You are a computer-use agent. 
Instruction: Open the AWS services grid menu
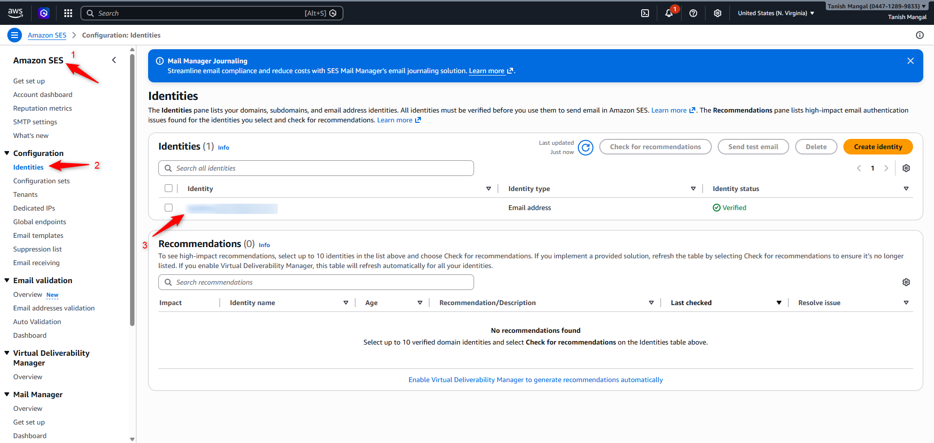click(x=68, y=13)
